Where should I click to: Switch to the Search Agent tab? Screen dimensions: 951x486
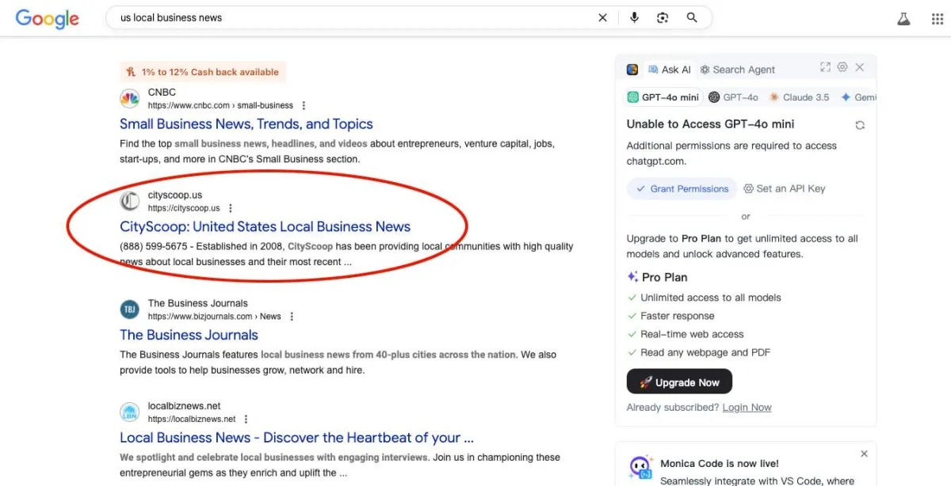point(737,70)
